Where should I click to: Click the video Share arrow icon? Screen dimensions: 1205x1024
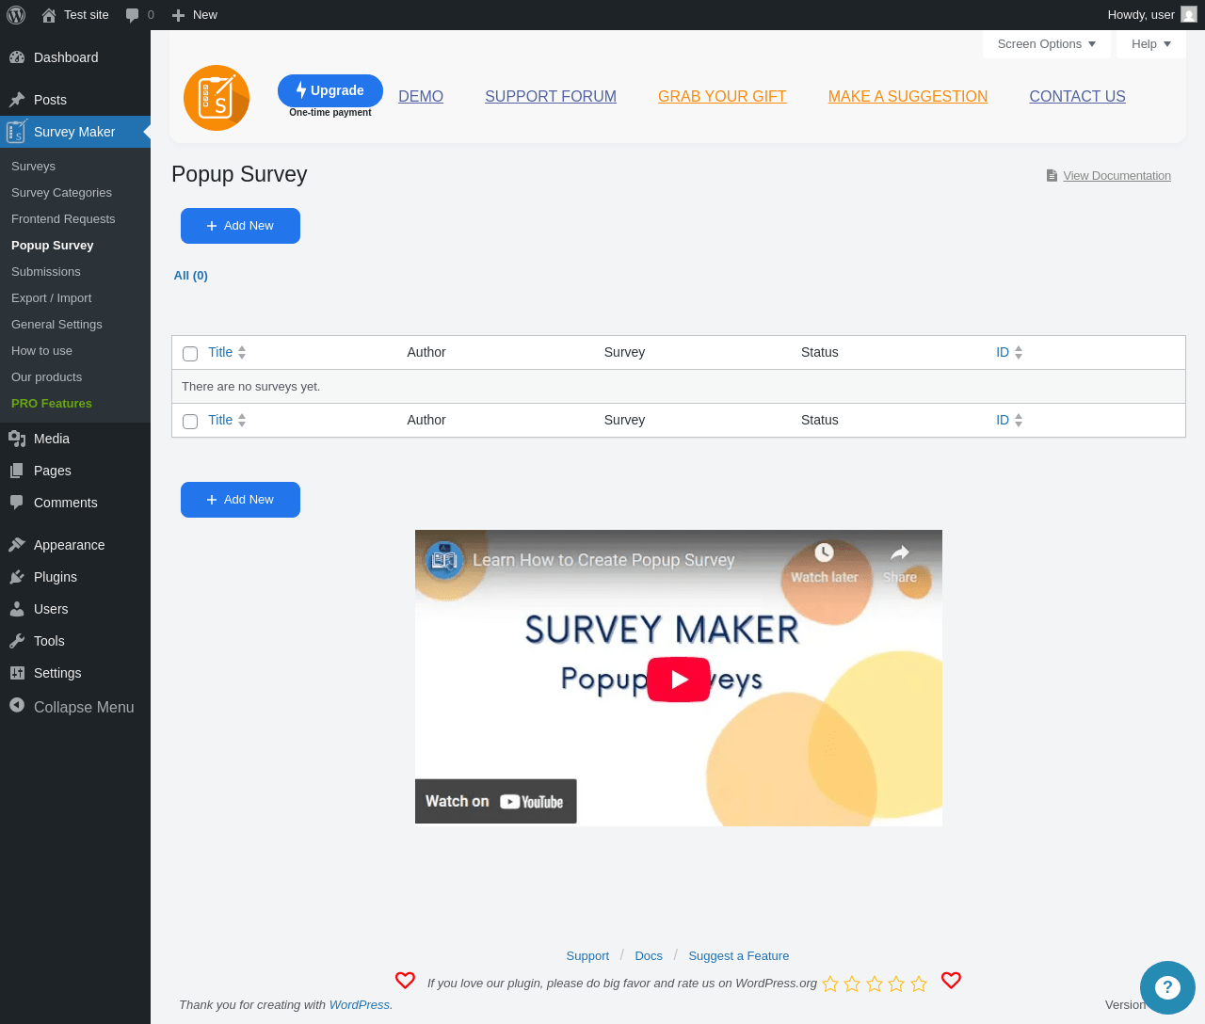point(900,552)
